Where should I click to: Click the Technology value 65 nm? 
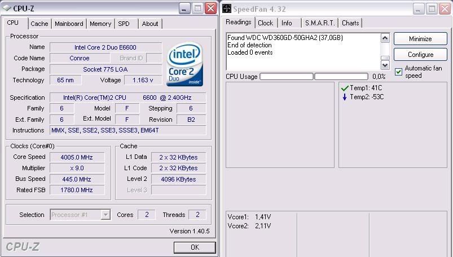[65, 80]
